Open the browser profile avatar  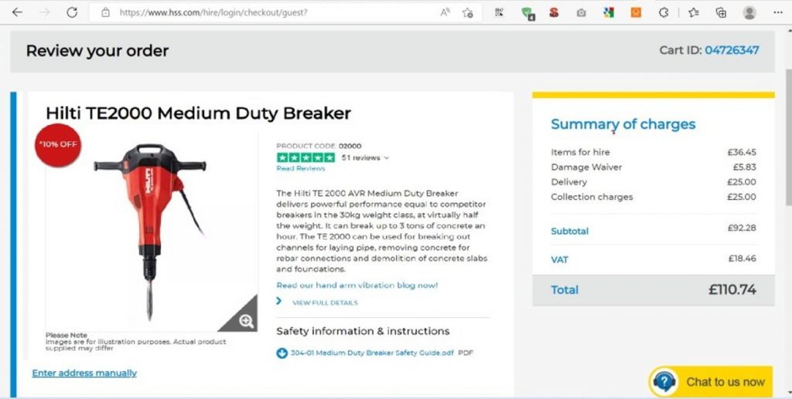(x=749, y=12)
